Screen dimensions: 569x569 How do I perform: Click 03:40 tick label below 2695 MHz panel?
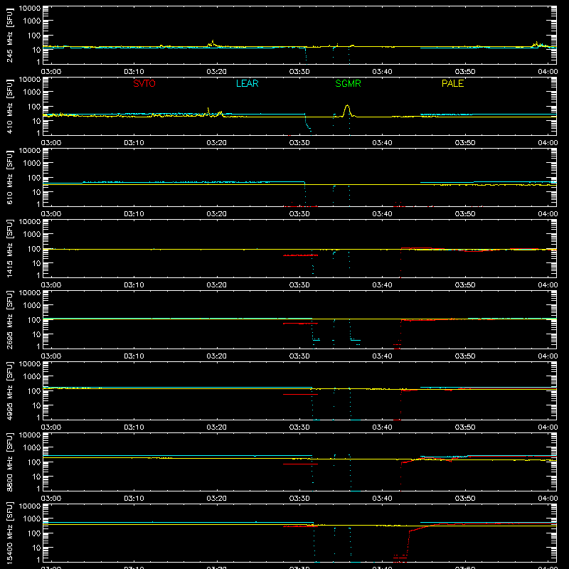pyautogui.click(x=382, y=356)
